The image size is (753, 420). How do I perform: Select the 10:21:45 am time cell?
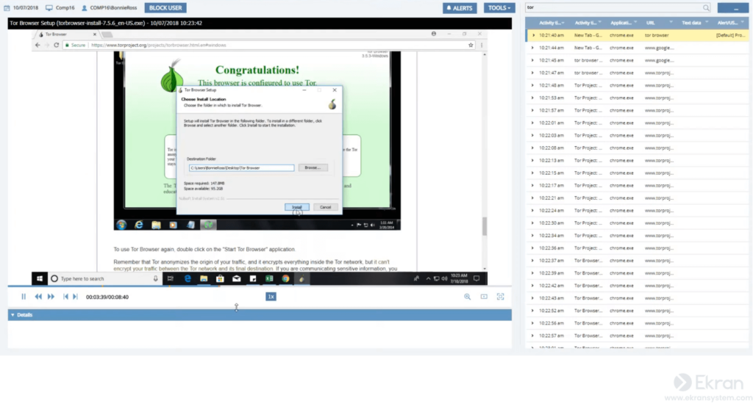pos(552,60)
